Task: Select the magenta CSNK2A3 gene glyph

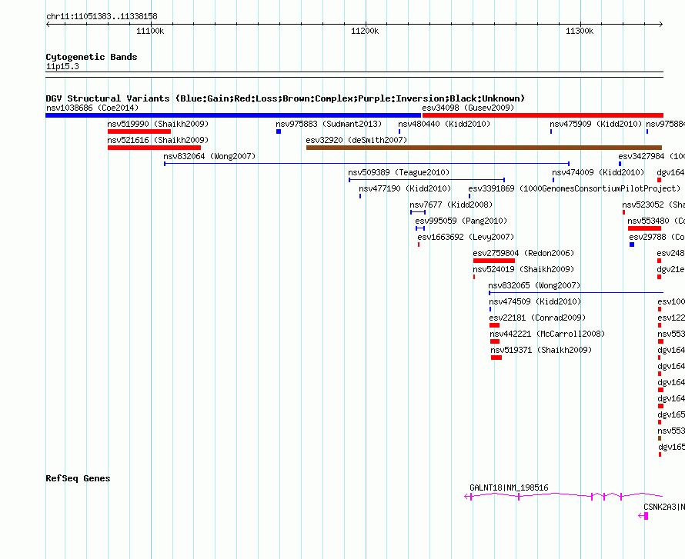Action: (x=643, y=516)
